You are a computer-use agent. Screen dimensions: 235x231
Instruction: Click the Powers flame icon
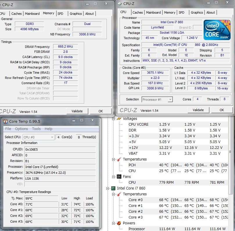point(119,223)
